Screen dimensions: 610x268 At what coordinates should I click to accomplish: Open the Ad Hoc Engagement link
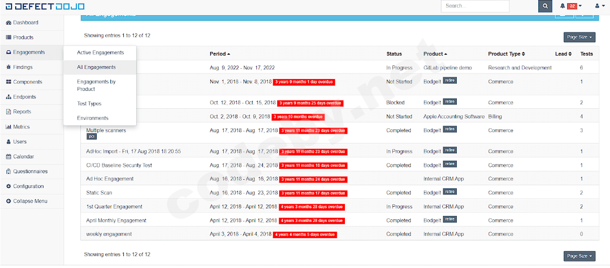110,179
